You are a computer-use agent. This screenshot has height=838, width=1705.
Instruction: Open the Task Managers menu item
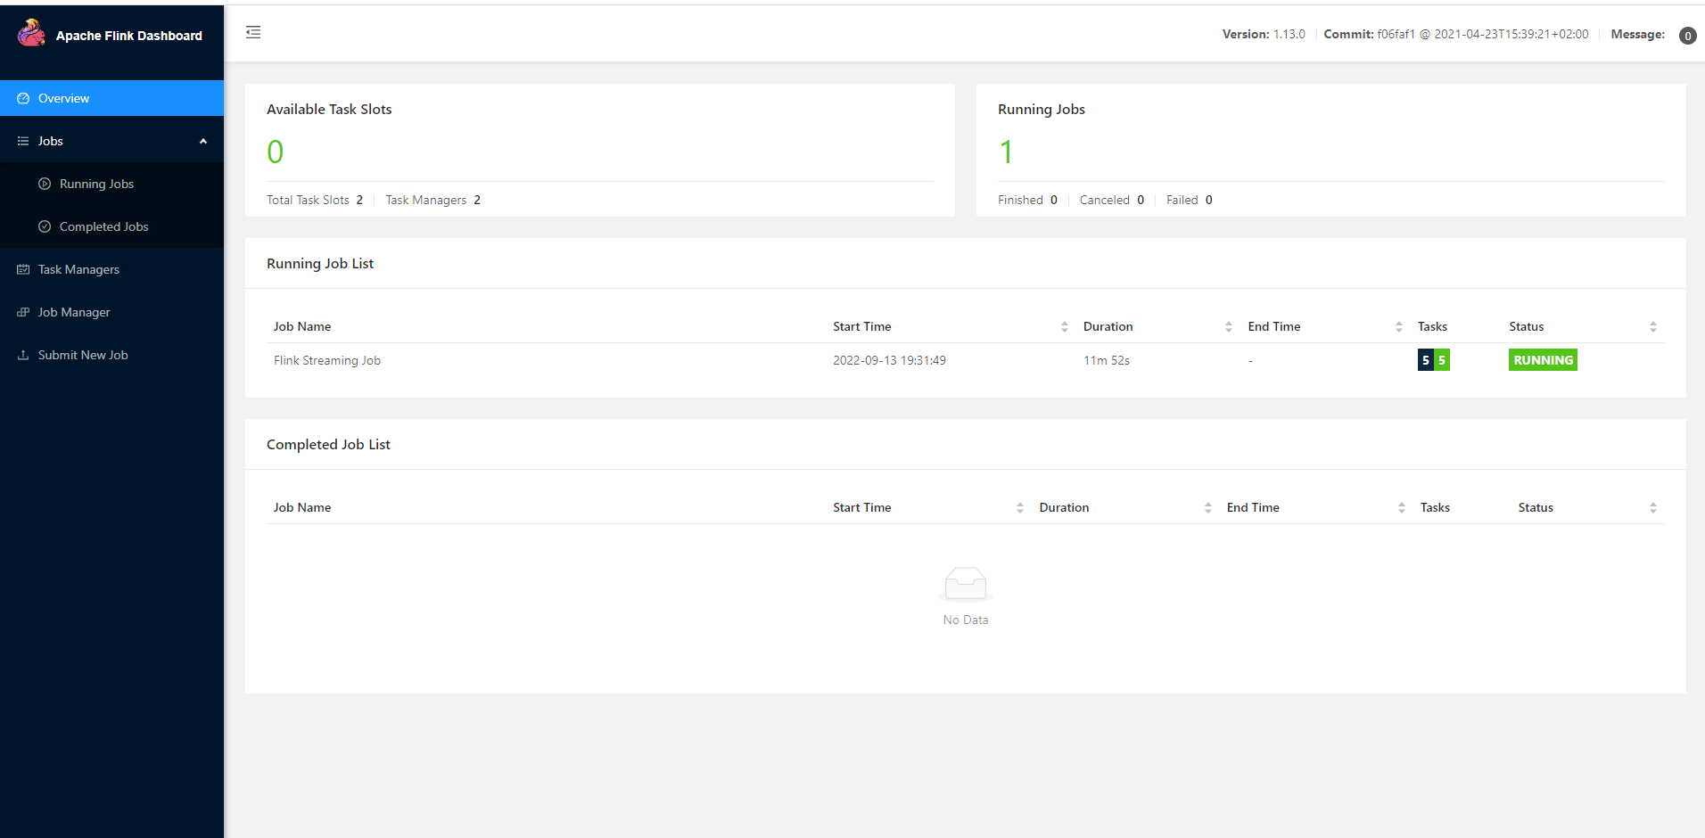pyautogui.click(x=111, y=269)
